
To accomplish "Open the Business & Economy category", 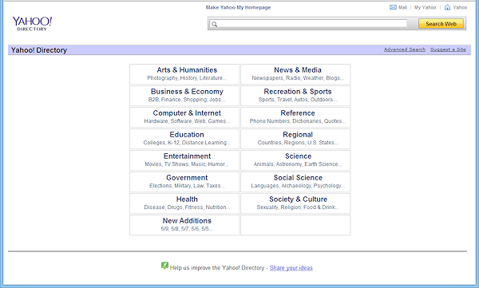I will click(187, 92).
